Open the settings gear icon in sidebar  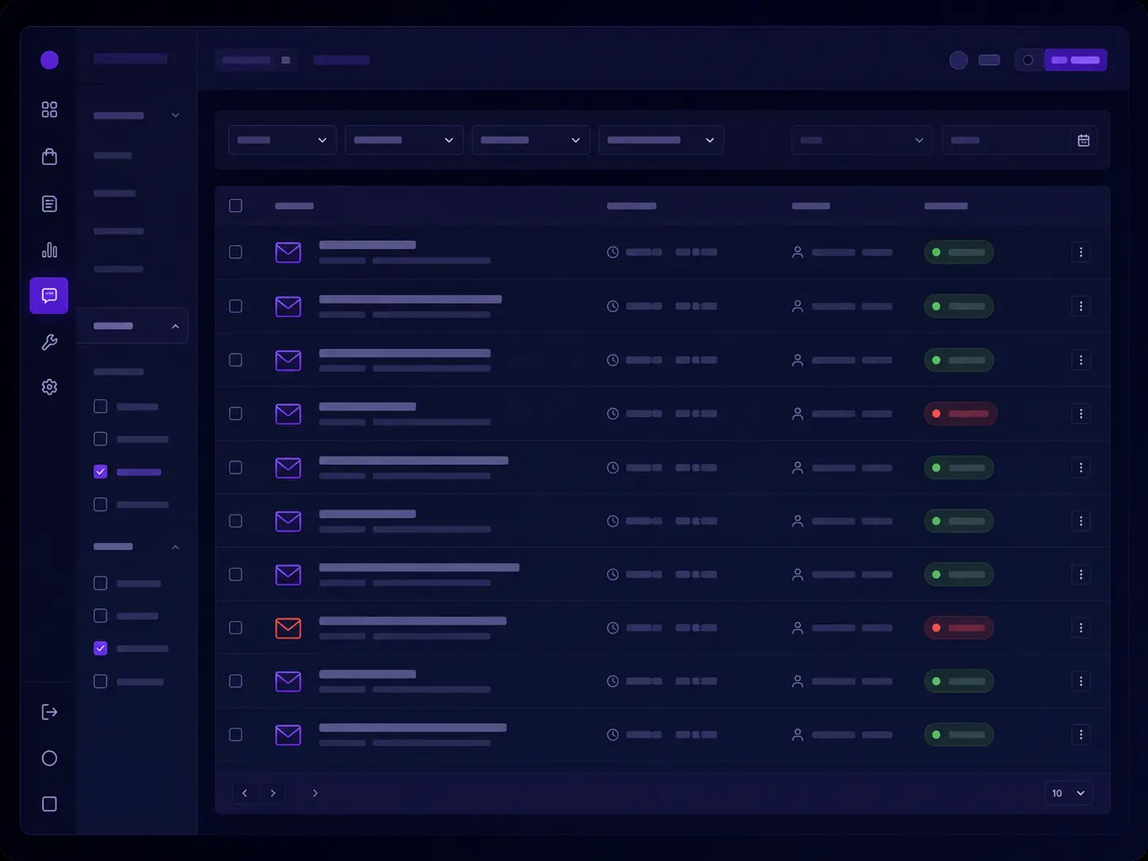tap(49, 387)
